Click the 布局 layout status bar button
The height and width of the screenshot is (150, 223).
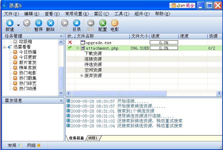[15, 145]
